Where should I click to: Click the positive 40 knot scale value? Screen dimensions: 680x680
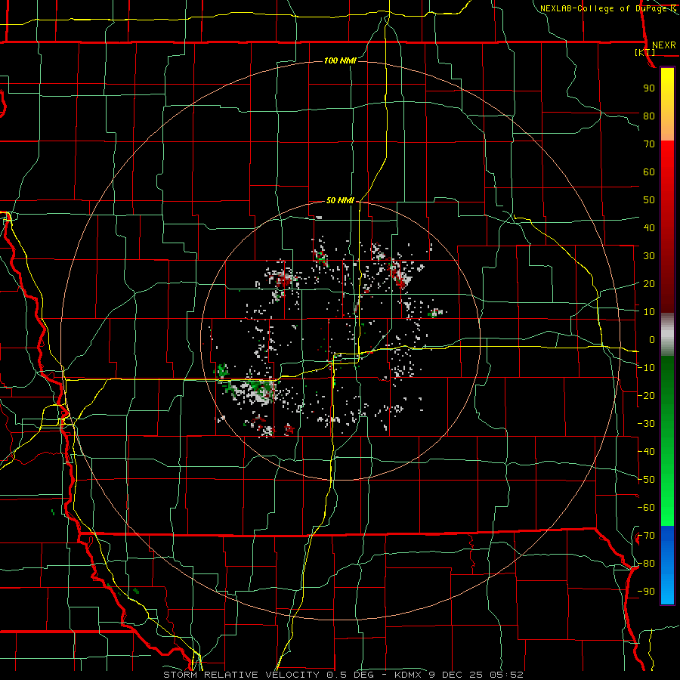click(x=649, y=228)
